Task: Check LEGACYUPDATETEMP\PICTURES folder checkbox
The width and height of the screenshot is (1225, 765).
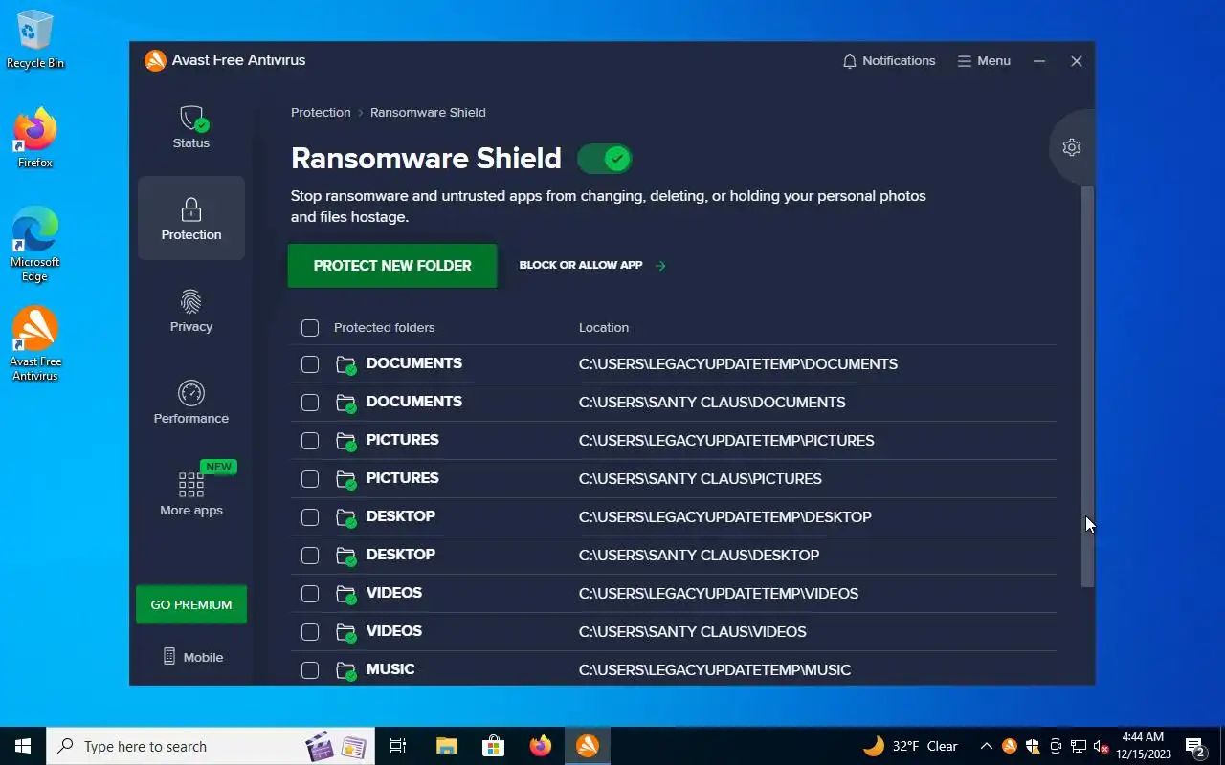Action: coord(310,441)
